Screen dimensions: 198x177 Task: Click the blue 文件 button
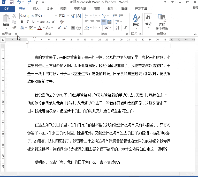pos(7,9)
